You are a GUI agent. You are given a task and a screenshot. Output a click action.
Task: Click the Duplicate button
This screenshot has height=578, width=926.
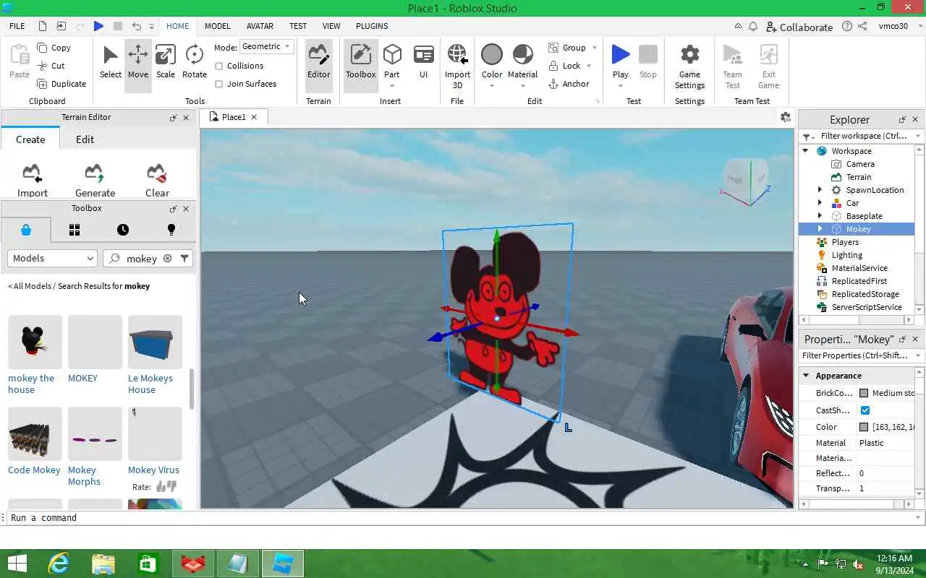(61, 84)
